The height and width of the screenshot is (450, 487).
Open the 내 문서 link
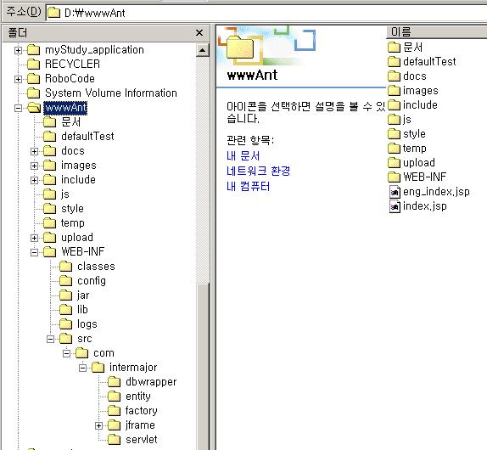(243, 156)
